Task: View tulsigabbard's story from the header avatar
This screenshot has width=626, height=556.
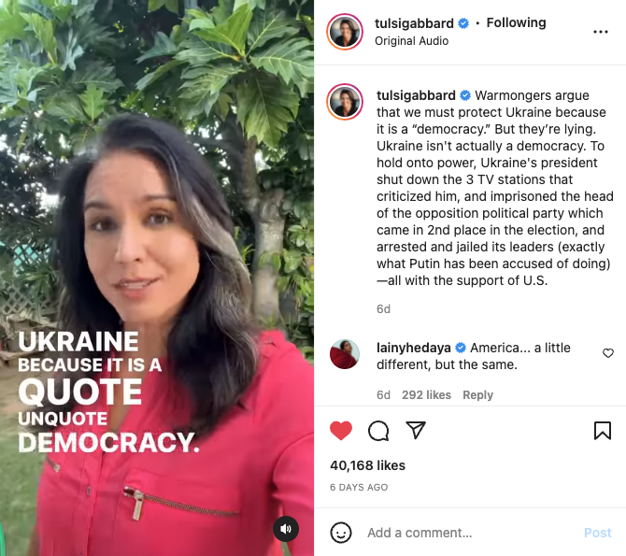Action: [x=345, y=32]
